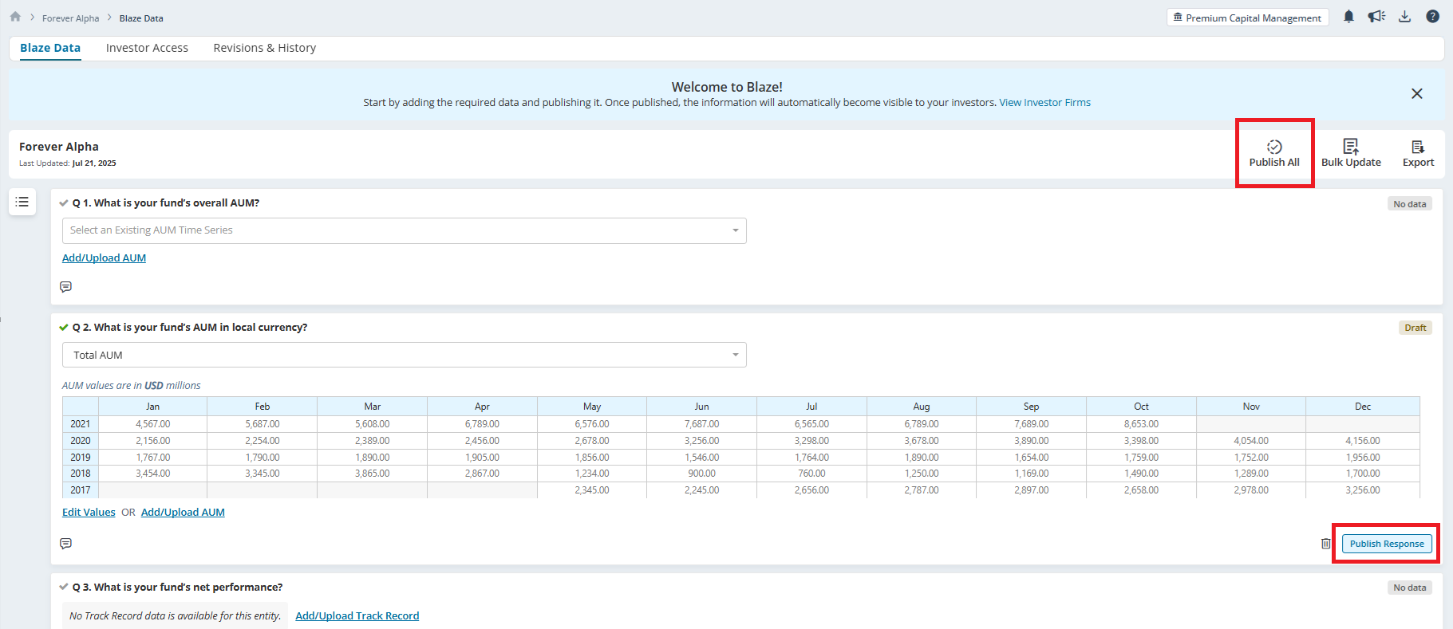Open comment icon under Q1
This screenshot has width=1453, height=629.
point(66,287)
